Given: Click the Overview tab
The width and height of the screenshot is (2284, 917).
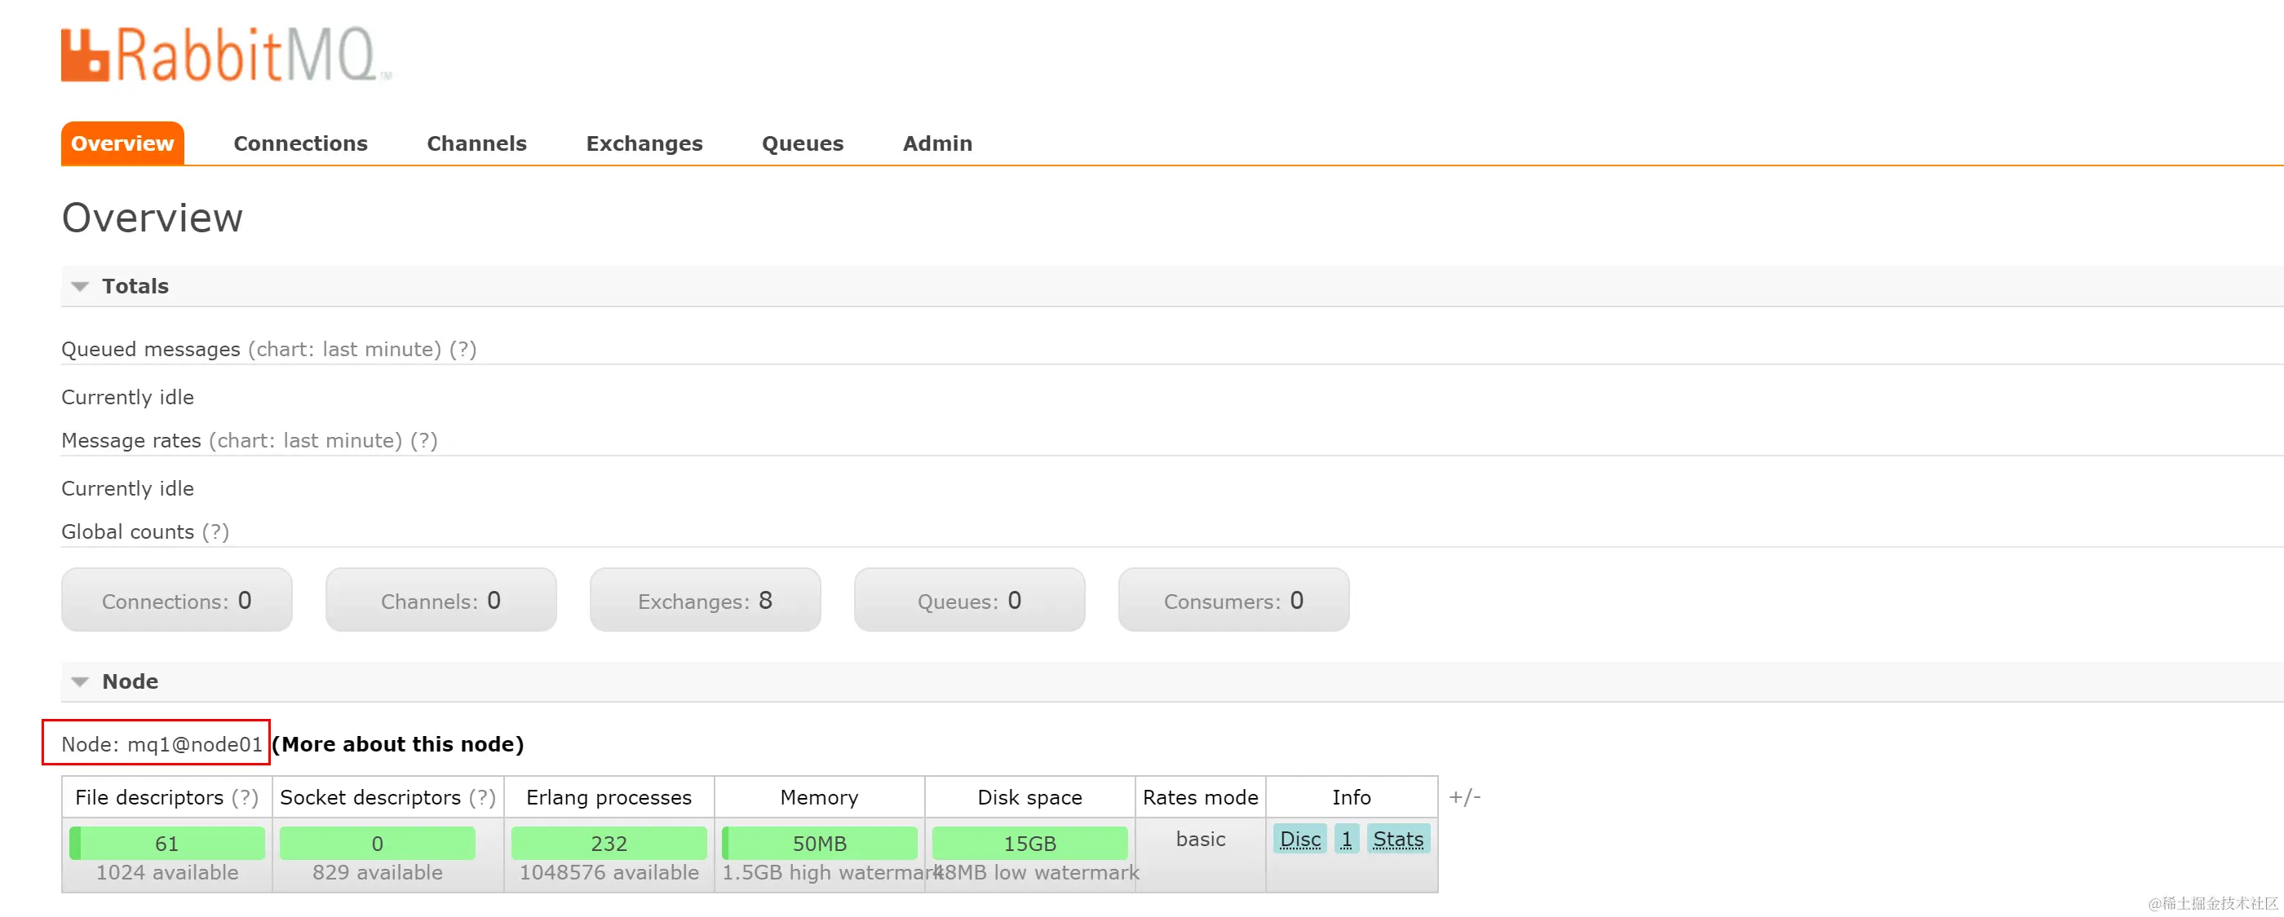Looking at the screenshot, I should 122,143.
